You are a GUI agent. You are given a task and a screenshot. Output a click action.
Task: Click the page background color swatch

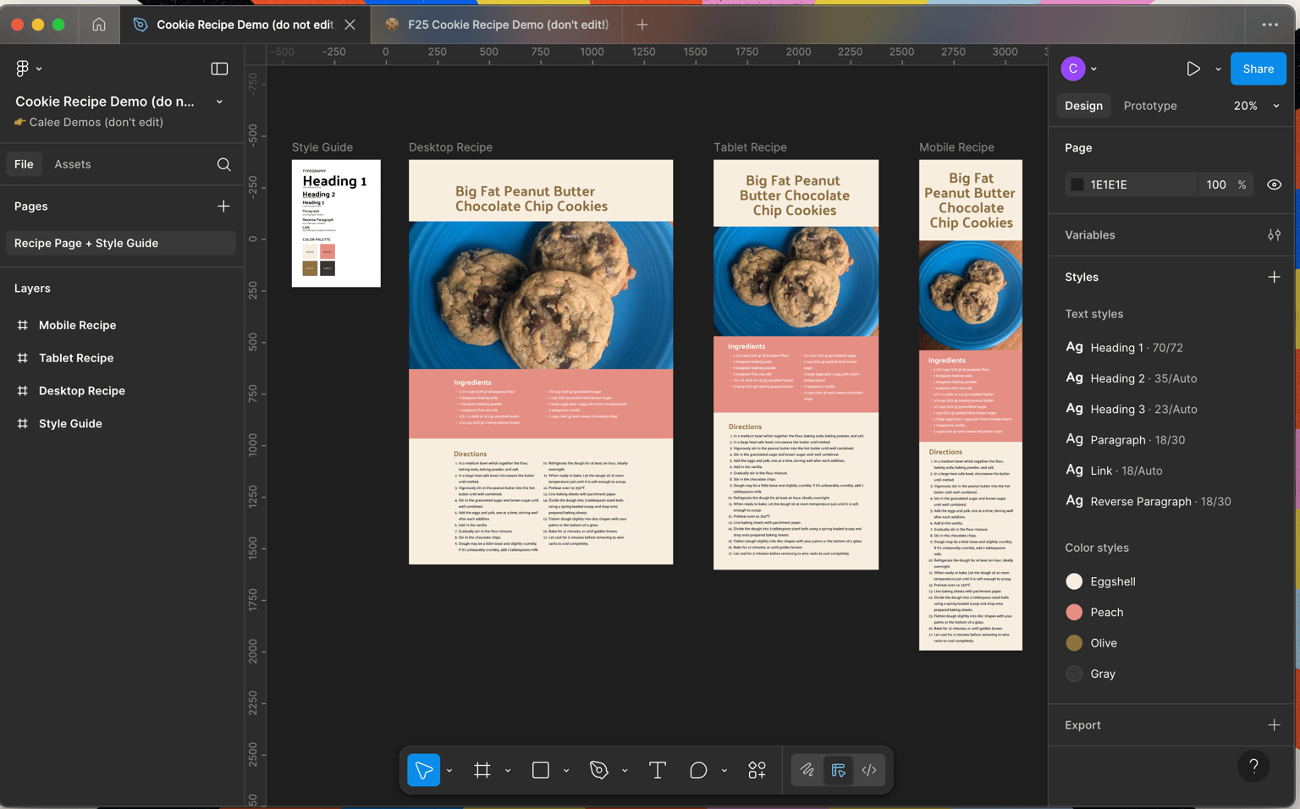click(1077, 184)
